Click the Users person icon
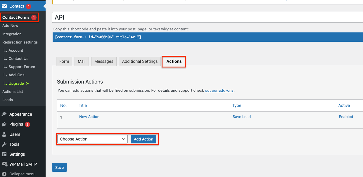363x177 pixels. pyautogui.click(x=4, y=134)
